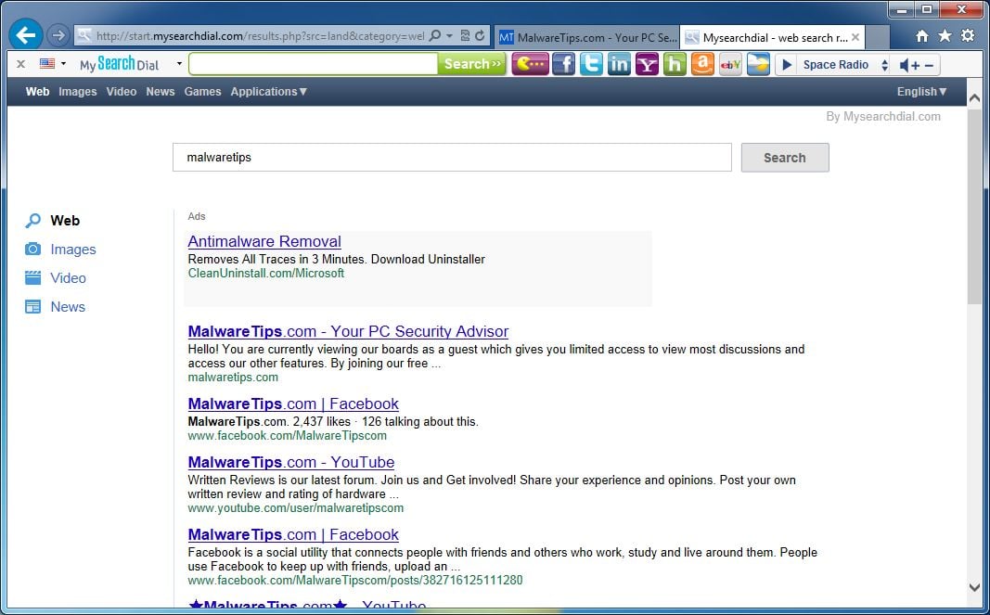Increase radio volume with plus icon

click(916, 65)
